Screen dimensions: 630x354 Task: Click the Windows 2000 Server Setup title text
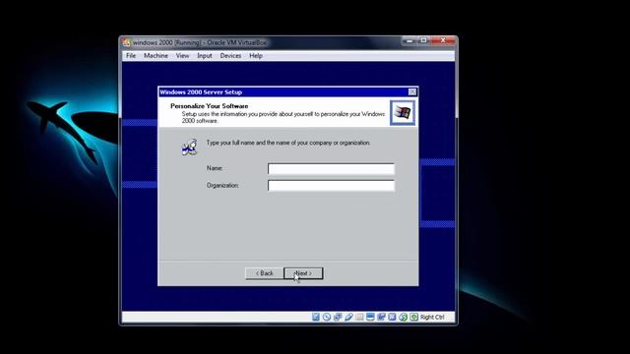pyautogui.click(x=201, y=91)
